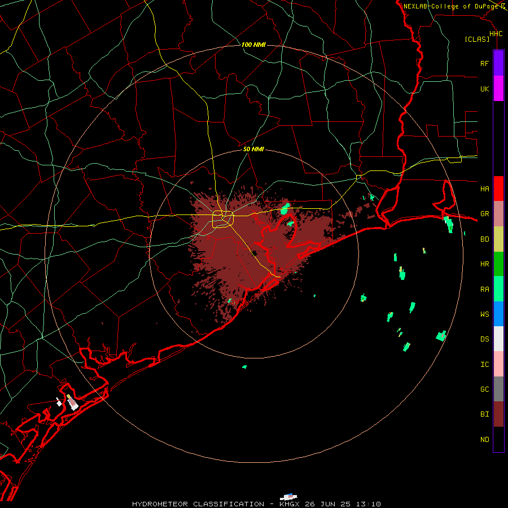Click the "DS" legend label
The width and height of the screenshot is (508, 508).
(484, 339)
